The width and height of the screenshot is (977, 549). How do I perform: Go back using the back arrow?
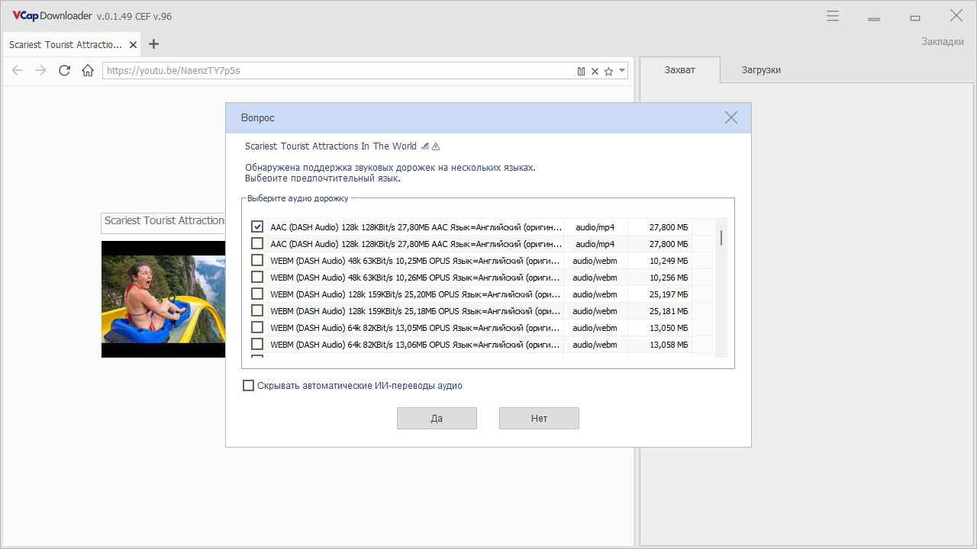18,70
